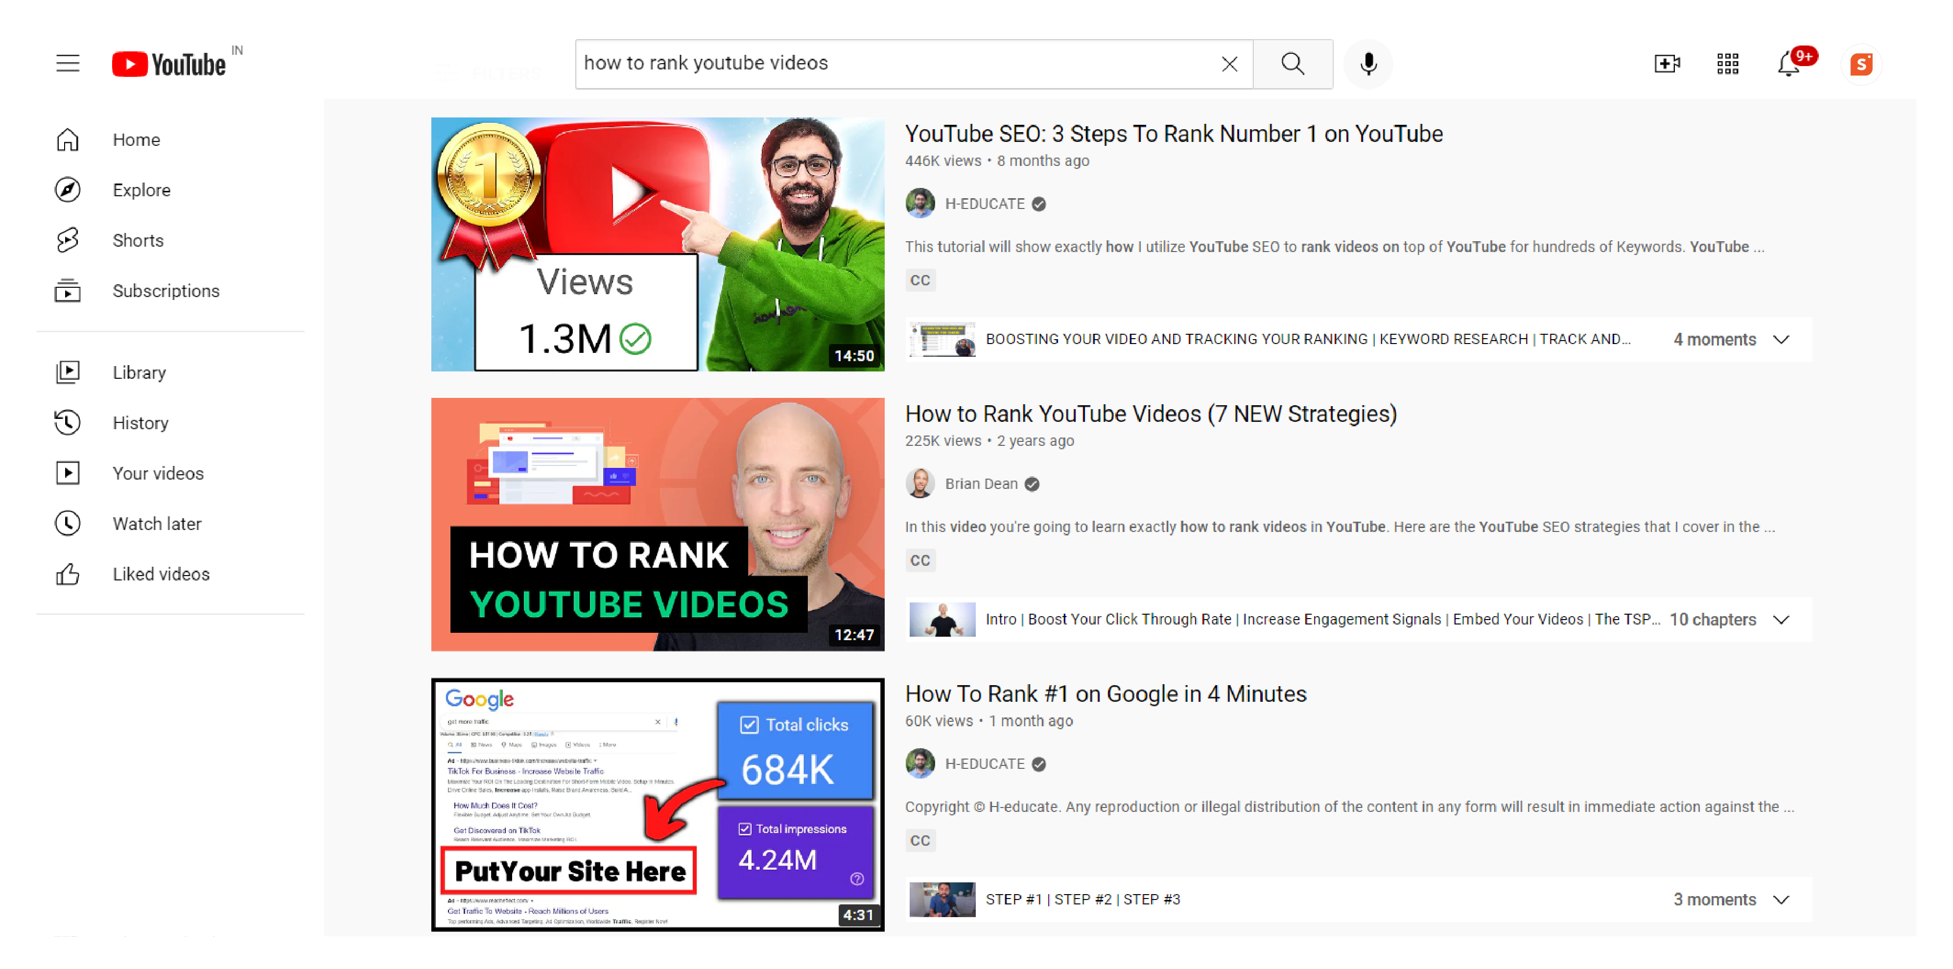Click CC badge on Google ranking video

(x=919, y=841)
